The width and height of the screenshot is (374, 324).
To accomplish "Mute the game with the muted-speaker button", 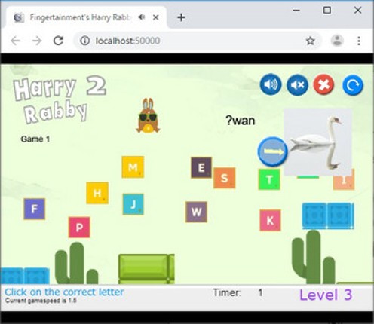I will (297, 85).
